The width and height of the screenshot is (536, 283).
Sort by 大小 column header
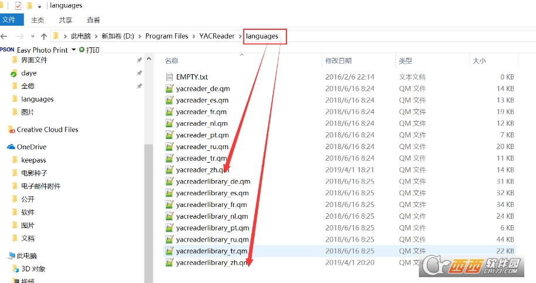point(479,61)
